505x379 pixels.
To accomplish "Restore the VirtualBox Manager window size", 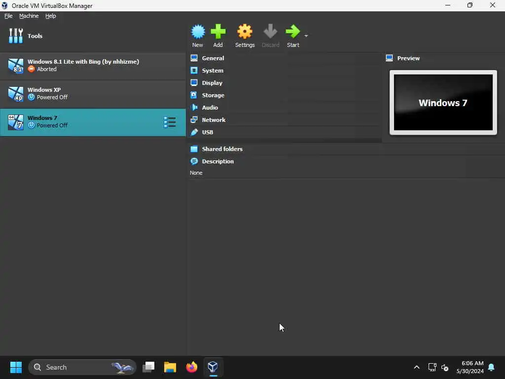I will (x=470, y=5).
